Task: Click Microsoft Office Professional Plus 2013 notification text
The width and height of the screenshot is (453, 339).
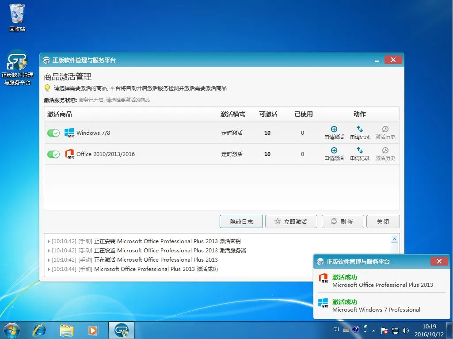Action: click(382, 285)
